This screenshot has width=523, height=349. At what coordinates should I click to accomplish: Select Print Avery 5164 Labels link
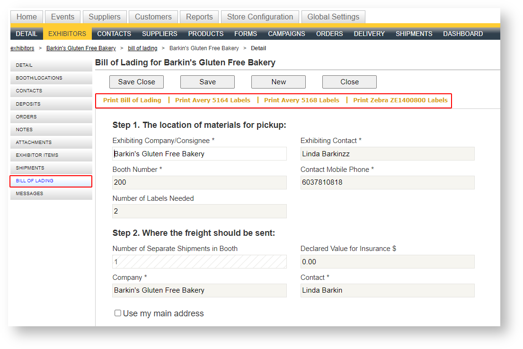(213, 100)
